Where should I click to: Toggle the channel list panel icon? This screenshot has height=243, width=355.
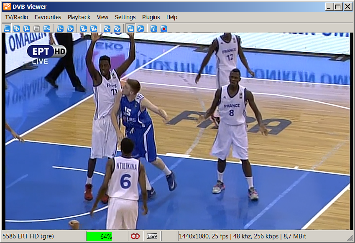(130, 29)
